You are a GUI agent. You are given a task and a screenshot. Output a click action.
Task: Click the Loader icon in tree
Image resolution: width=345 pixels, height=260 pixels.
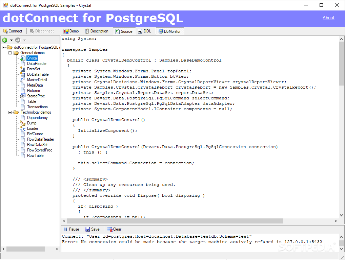click(x=23, y=128)
